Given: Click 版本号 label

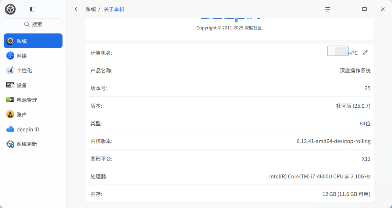Looking at the screenshot, I should 99,89.
